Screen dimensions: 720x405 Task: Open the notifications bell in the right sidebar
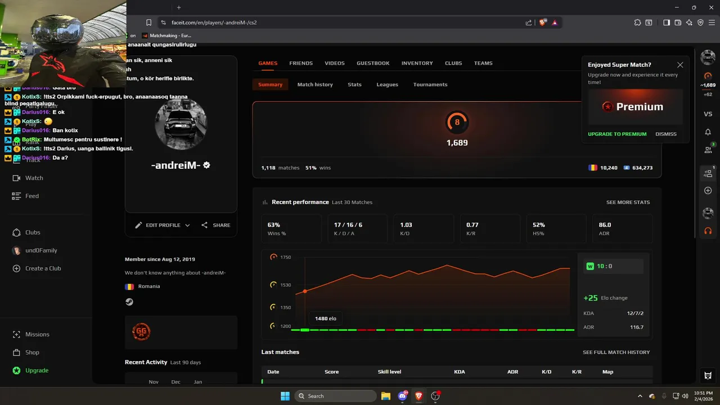(x=708, y=132)
